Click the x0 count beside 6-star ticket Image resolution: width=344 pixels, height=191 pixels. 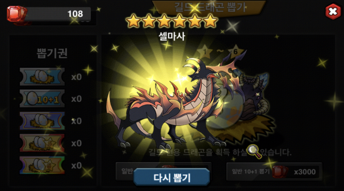(x=76, y=165)
